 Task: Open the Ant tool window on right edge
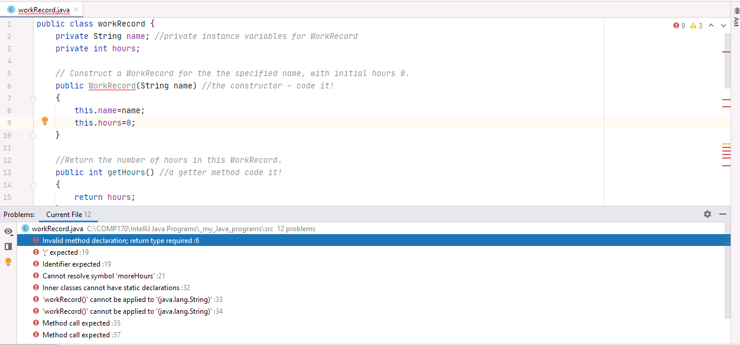(x=735, y=18)
